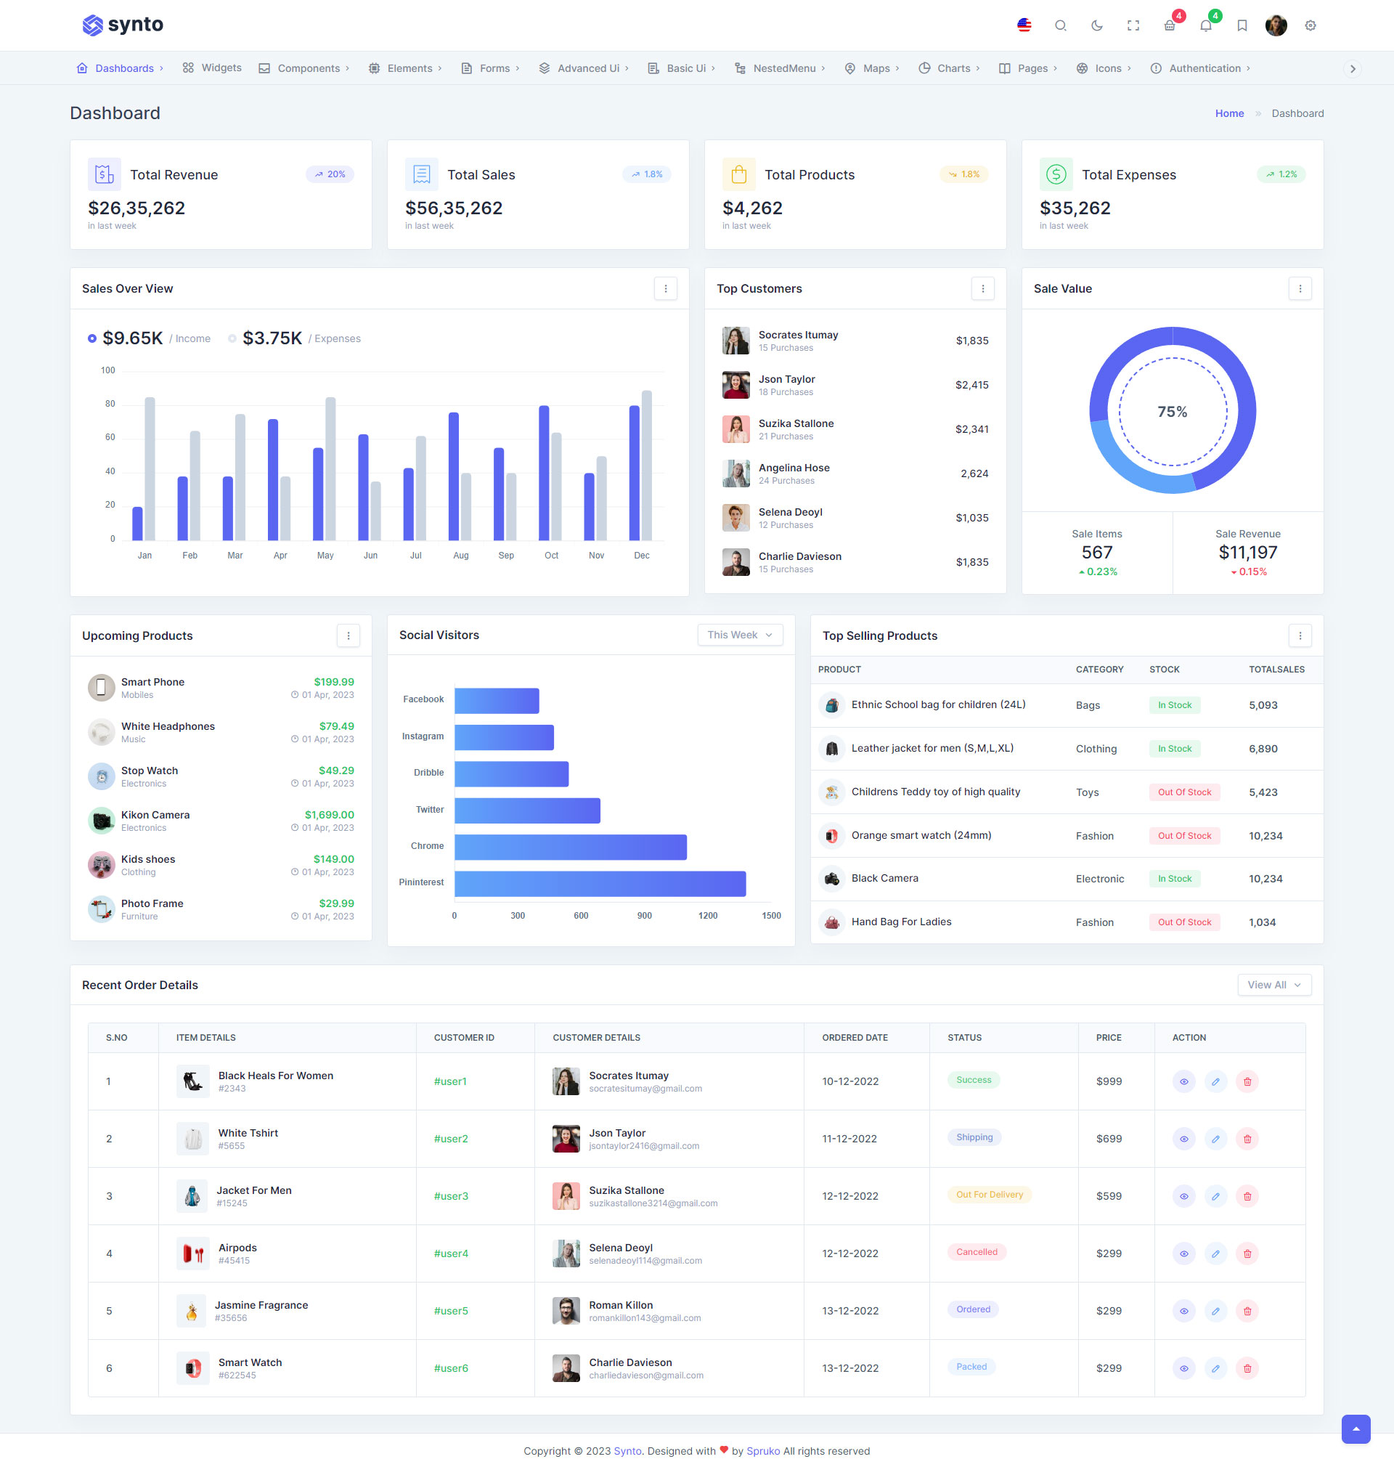Click the Home breadcrumb link

click(1229, 113)
